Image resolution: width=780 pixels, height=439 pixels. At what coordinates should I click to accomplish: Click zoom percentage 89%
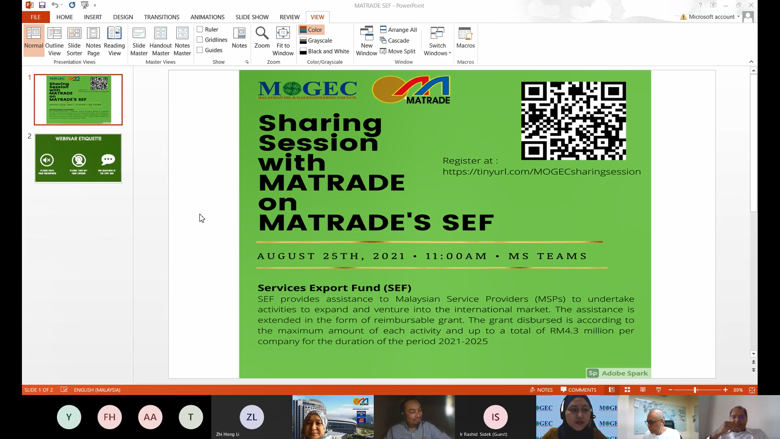[x=738, y=390]
